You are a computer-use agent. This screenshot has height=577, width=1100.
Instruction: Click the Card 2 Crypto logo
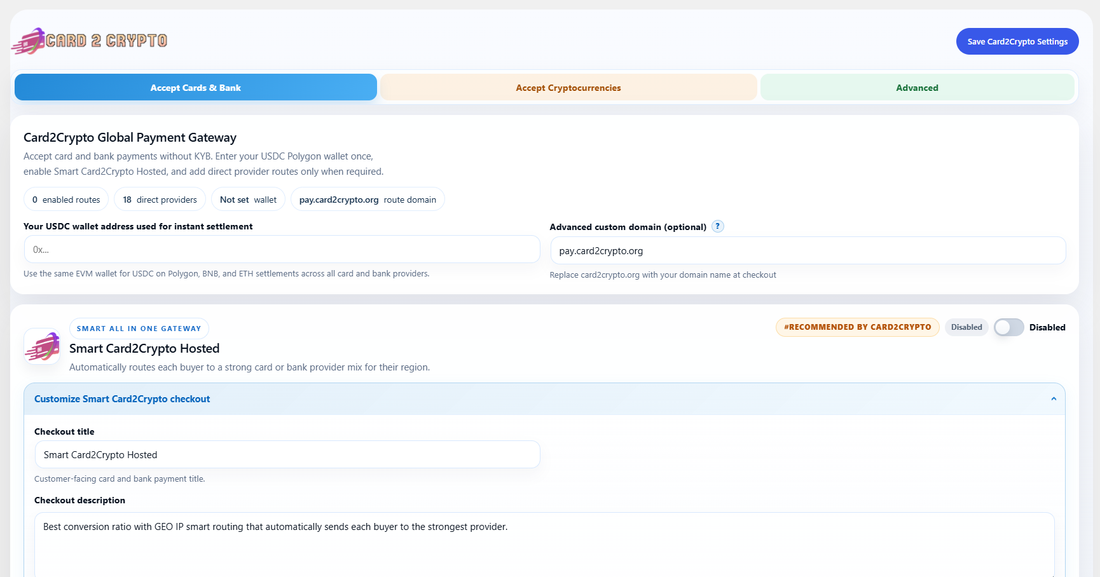(x=90, y=41)
